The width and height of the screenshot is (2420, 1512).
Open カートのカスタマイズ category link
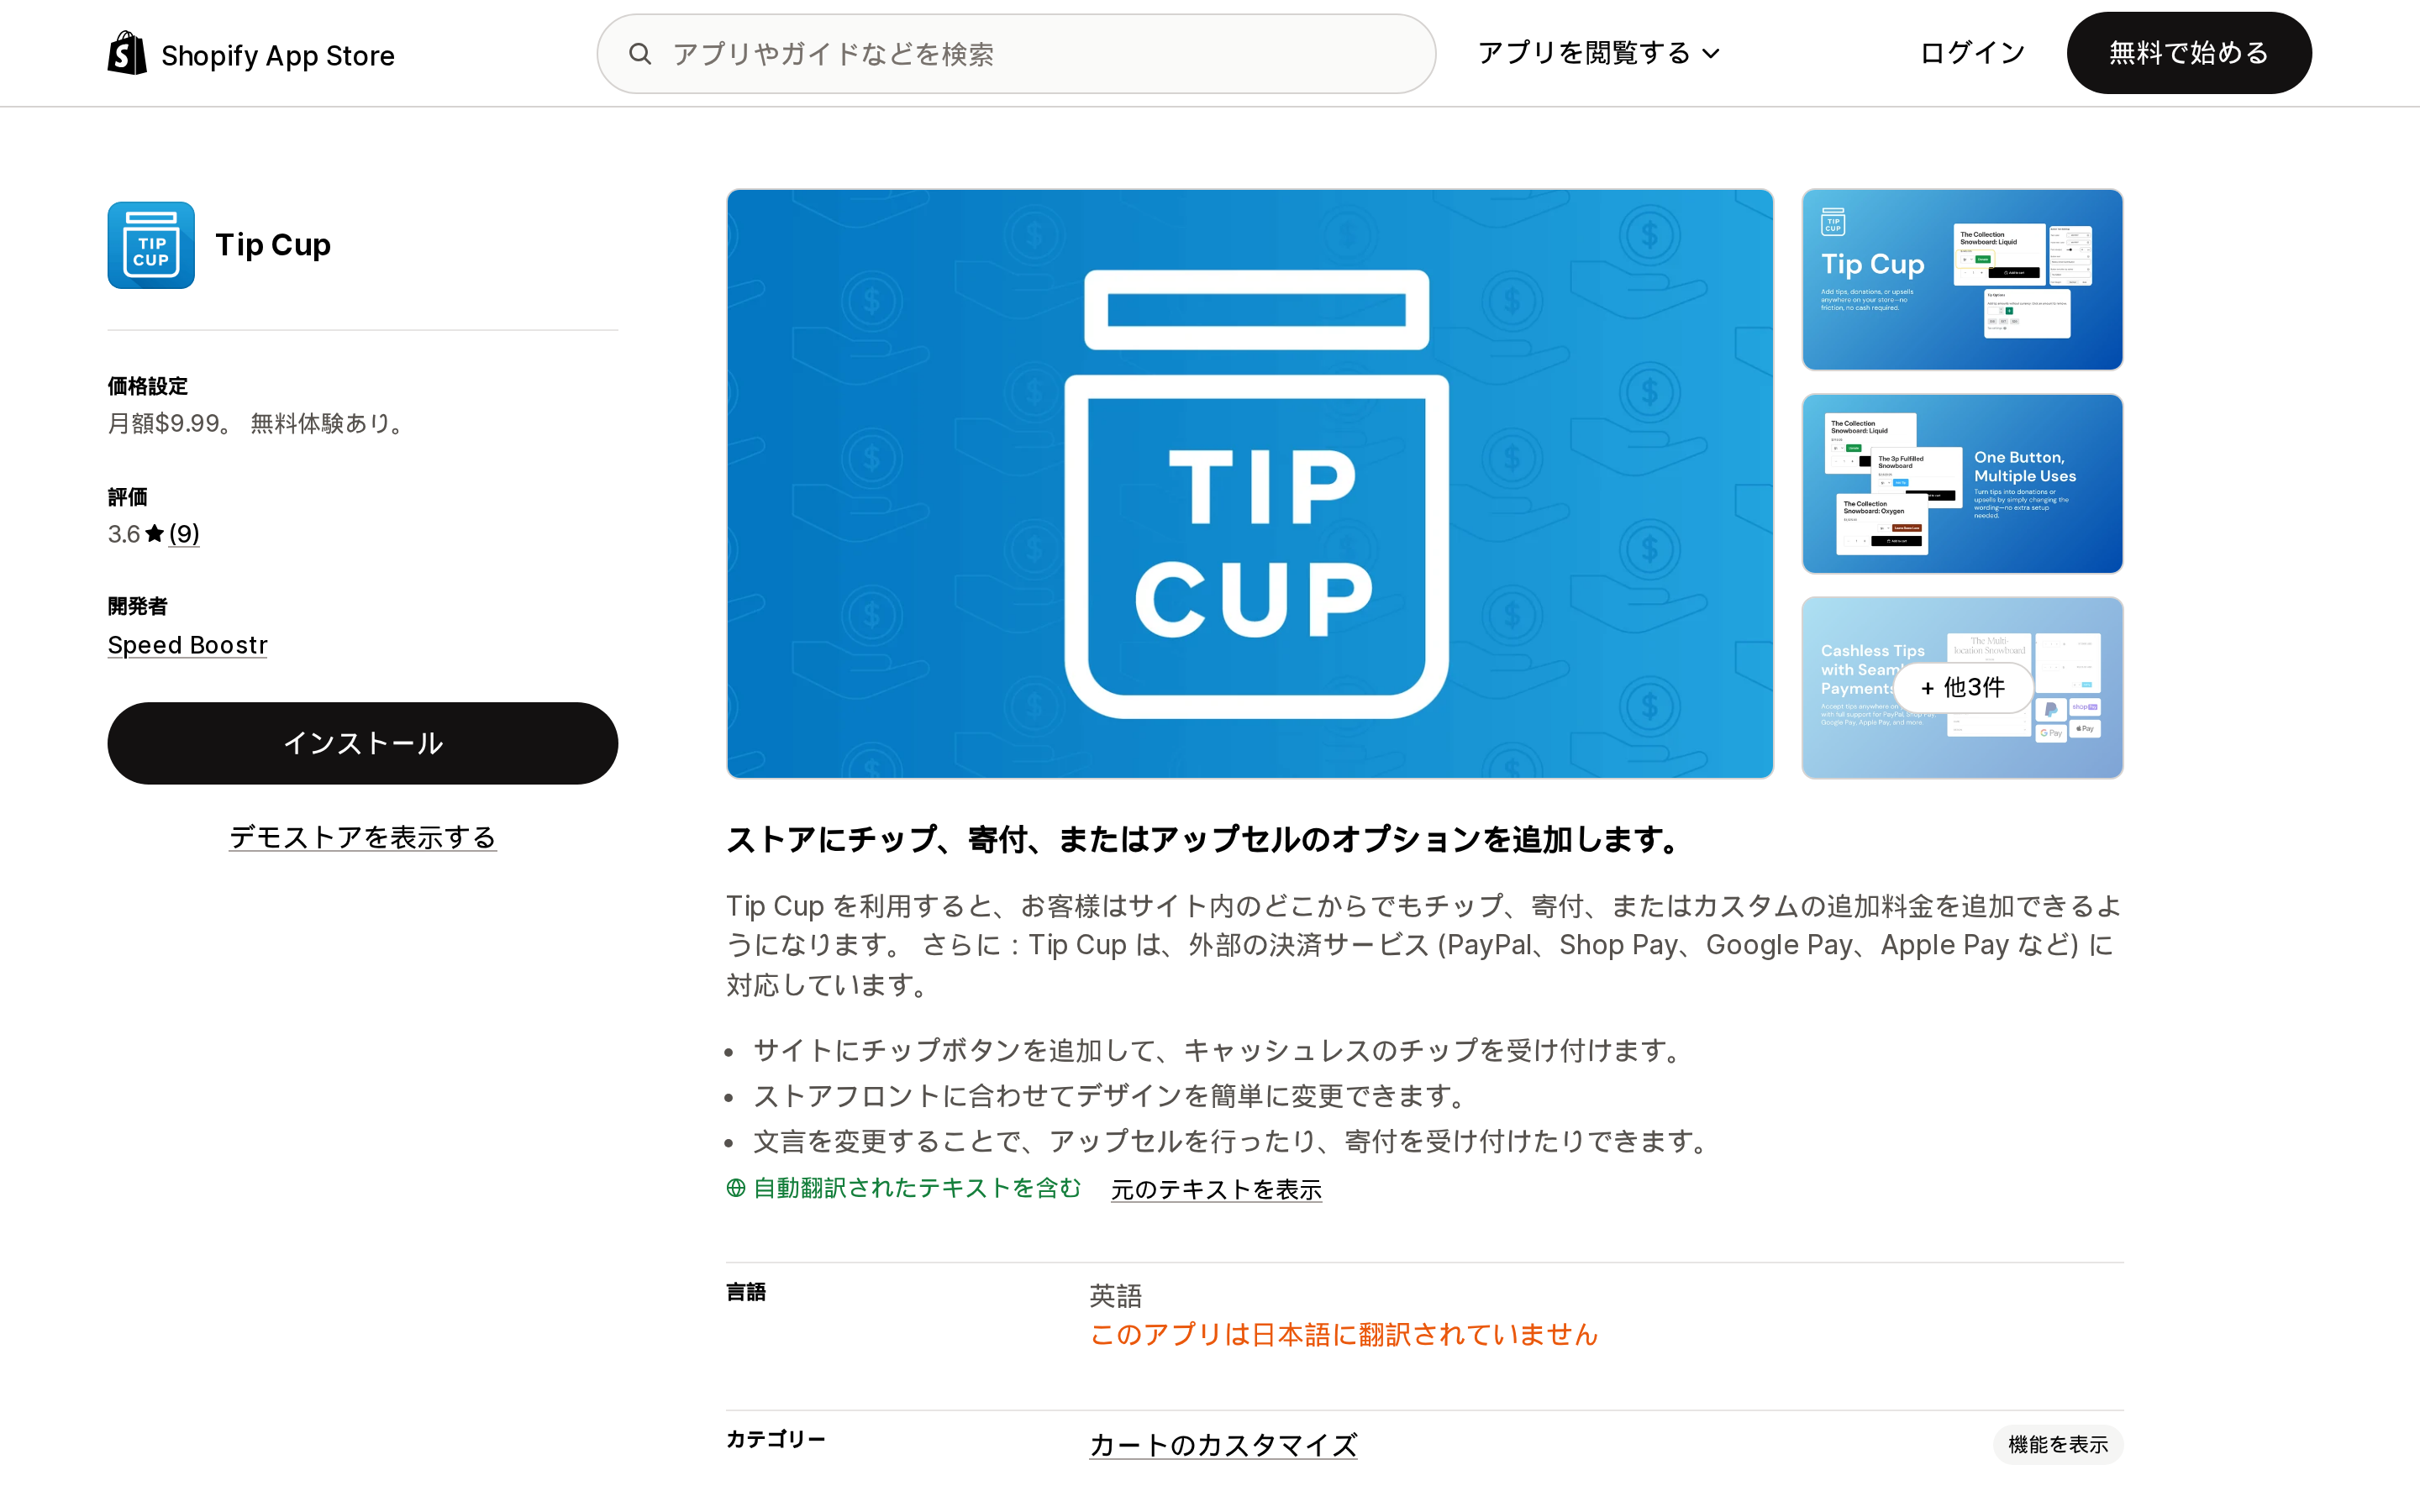tap(1223, 1445)
